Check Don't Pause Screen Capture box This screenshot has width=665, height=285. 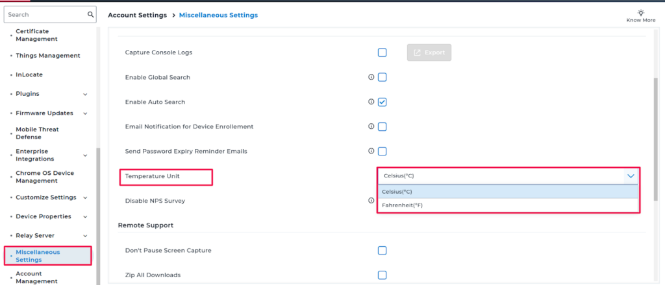click(x=383, y=250)
